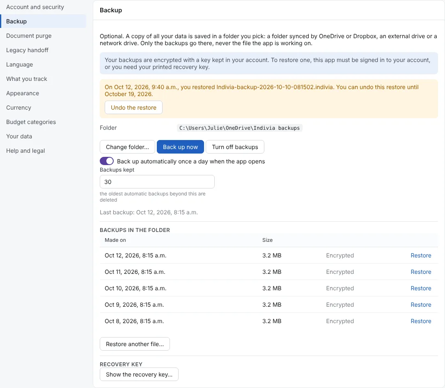Click Change folder button
This screenshot has width=445, height=388.
[127, 147]
